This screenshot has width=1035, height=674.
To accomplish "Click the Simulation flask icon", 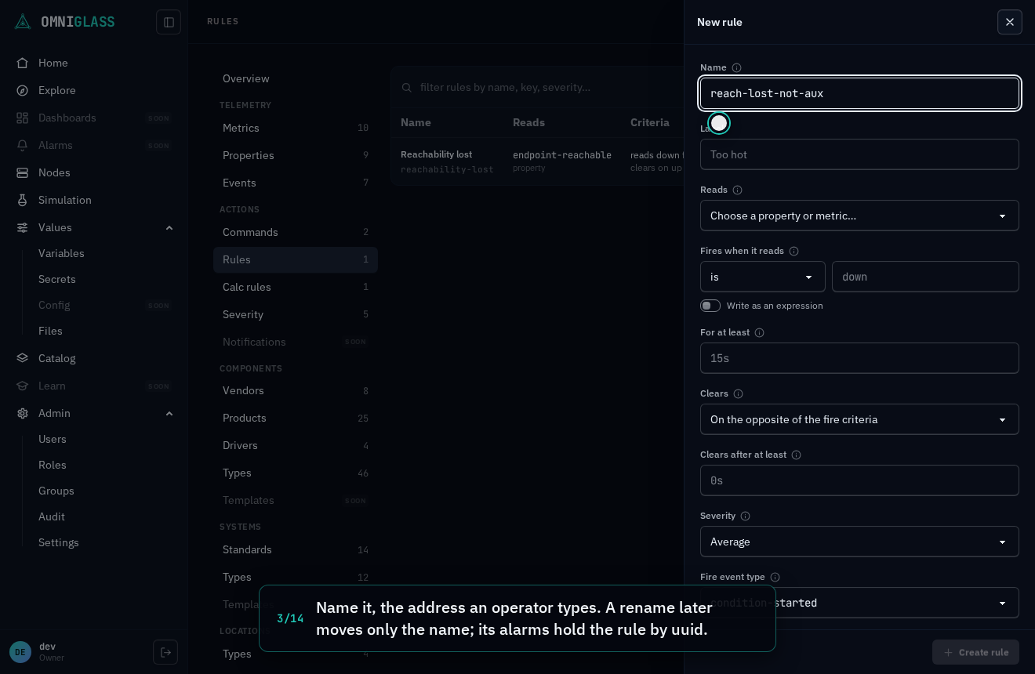I will (x=23, y=200).
